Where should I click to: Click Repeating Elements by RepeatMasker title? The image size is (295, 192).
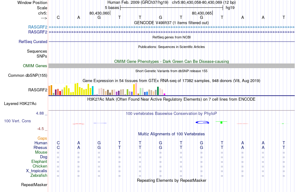point(172,181)
